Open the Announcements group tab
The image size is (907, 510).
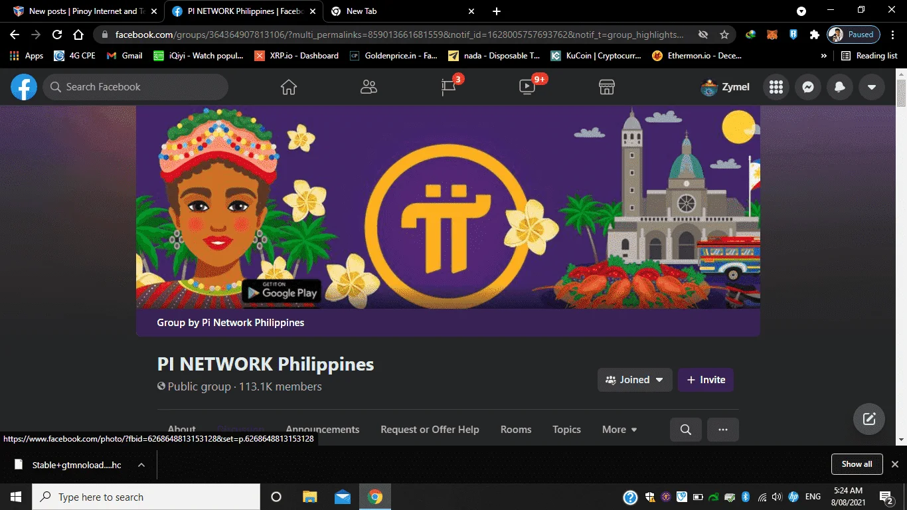click(323, 430)
